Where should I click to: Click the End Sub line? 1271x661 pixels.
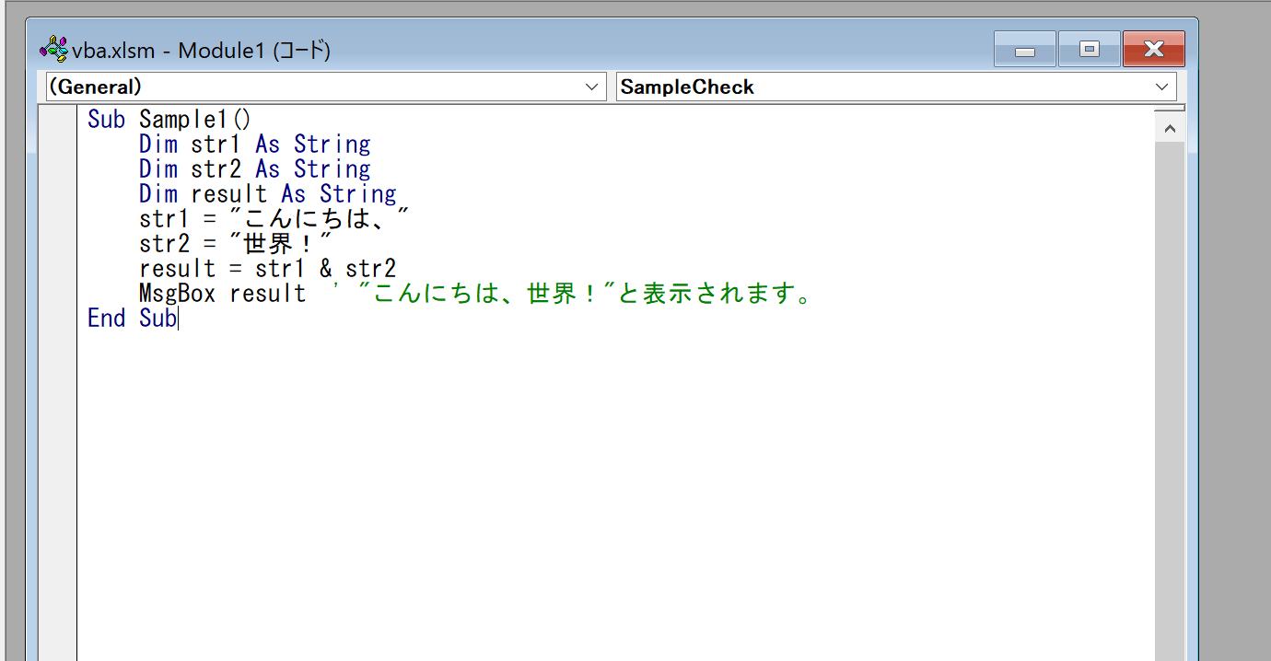pyautogui.click(x=132, y=318)
